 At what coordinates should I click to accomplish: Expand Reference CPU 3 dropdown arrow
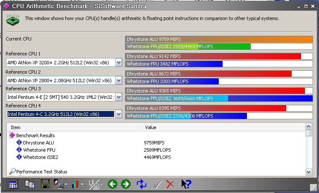[119, 97]
